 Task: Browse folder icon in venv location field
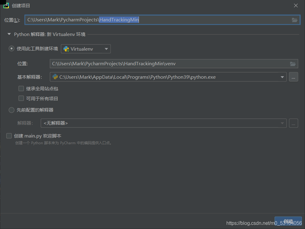293,64
